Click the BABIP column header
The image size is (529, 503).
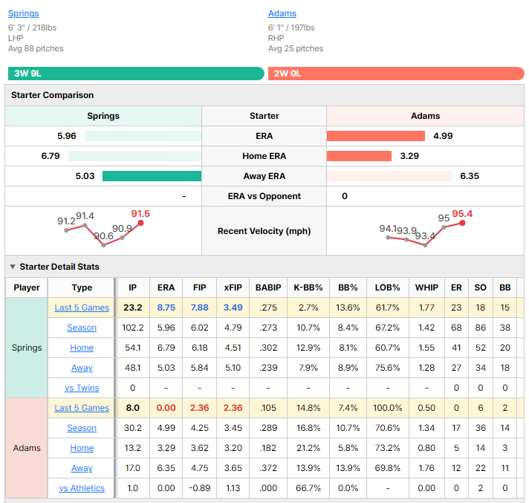pos(268,288)
